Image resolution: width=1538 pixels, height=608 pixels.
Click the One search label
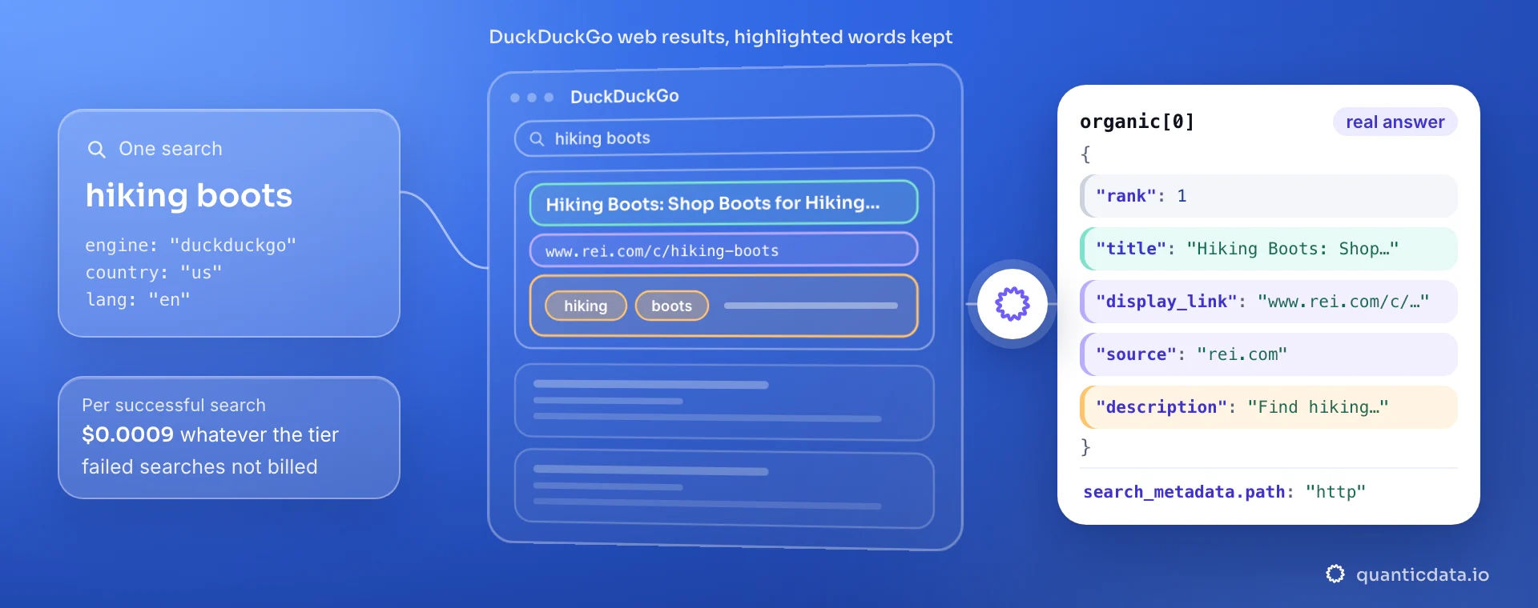171,149
